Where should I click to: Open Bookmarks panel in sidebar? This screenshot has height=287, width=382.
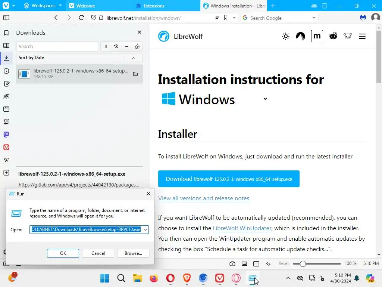pos(6,33)
